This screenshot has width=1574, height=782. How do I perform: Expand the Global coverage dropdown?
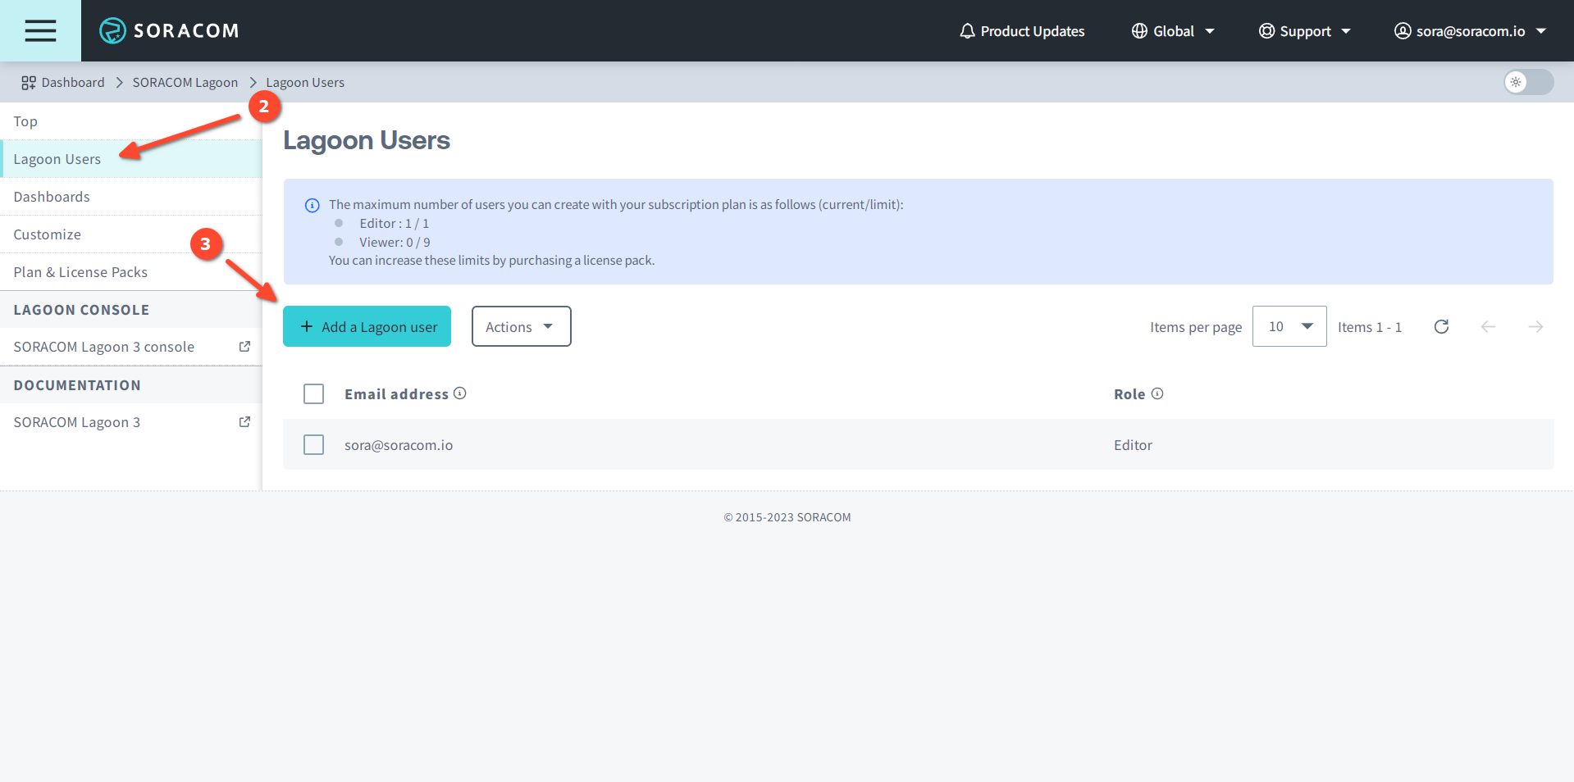(1173, 31)
